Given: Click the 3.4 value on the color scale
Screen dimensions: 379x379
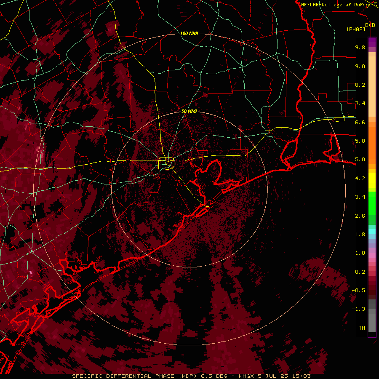Looking at the screenshot, I should [360, 197].
